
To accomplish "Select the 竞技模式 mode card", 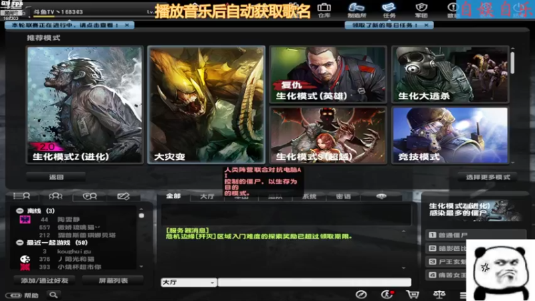I will point(450,136).
